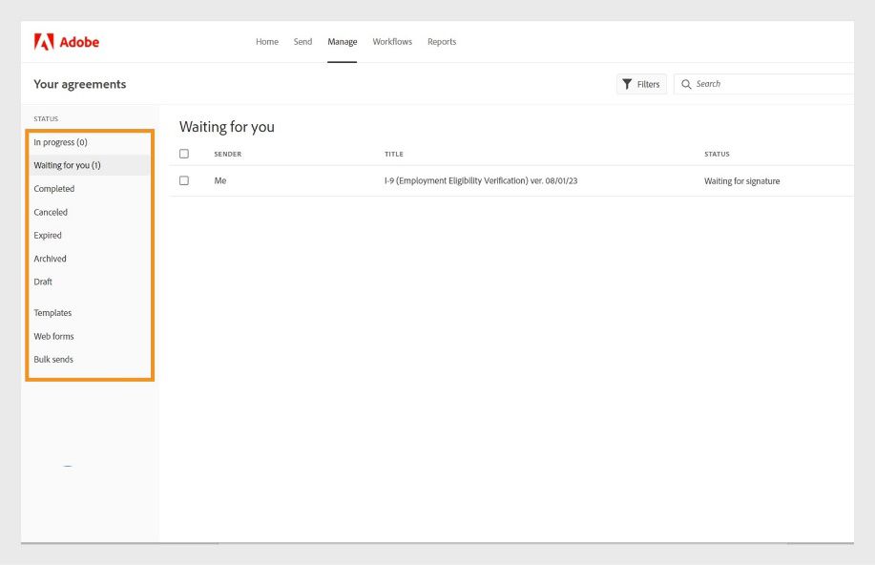The height and width of the screenshot is (565, 875).
Task: Click the funnel icon on the Filters button
Action: point(628,84)
